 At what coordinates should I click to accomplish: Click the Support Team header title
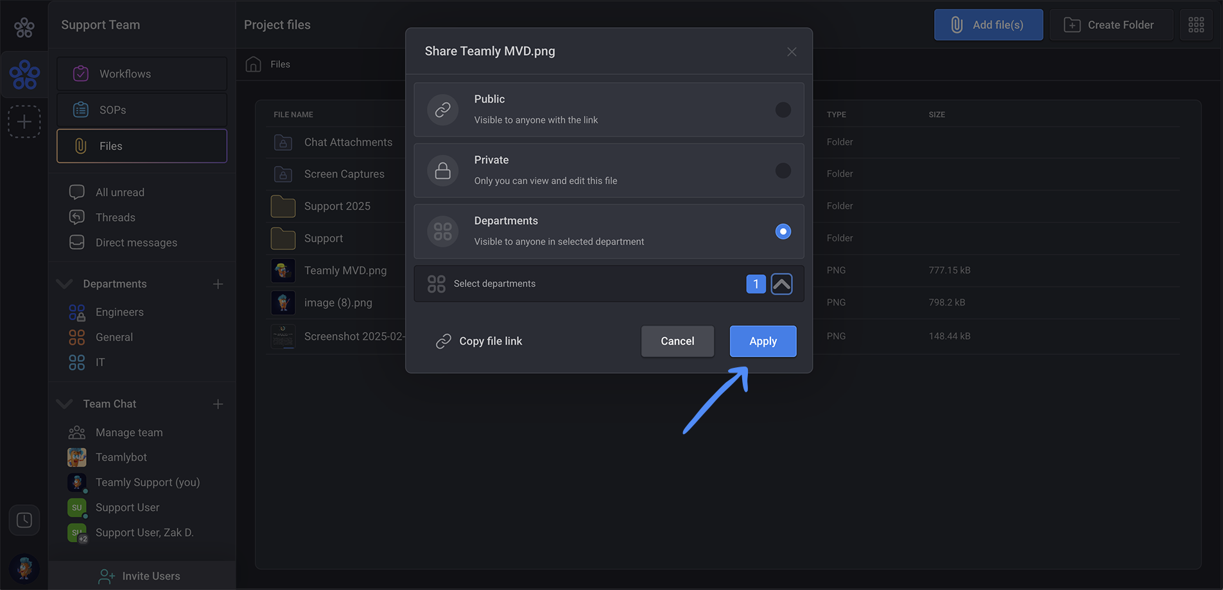tap(101, 25)
